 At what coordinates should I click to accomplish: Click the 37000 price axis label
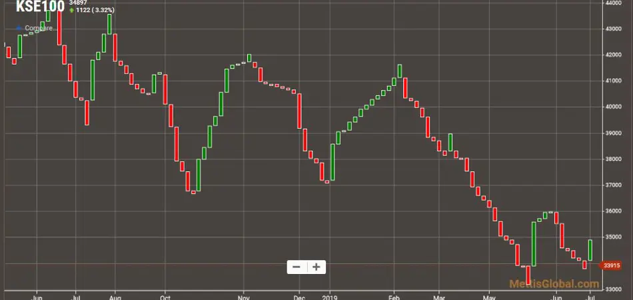(612, 185)
